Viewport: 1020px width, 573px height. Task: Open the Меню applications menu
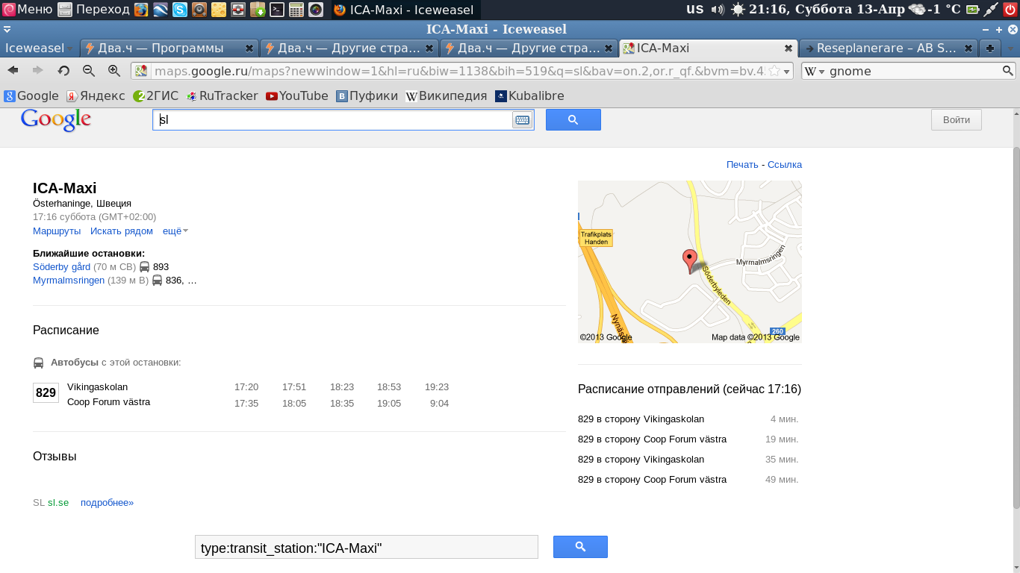(28, 10)
